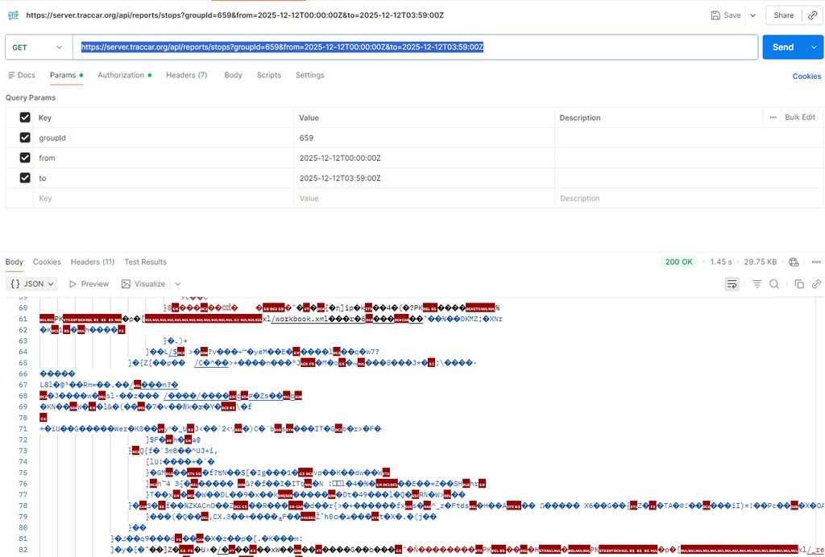Expand the Send button options arrow
The width and height of the screenshot is (825, 557).
tap(814, 47)
